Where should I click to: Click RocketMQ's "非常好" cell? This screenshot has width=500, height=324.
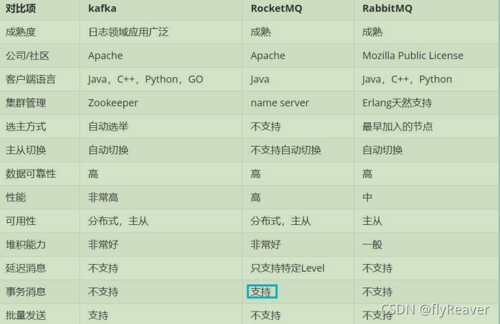pyautogui.click(x=266, y=245)
